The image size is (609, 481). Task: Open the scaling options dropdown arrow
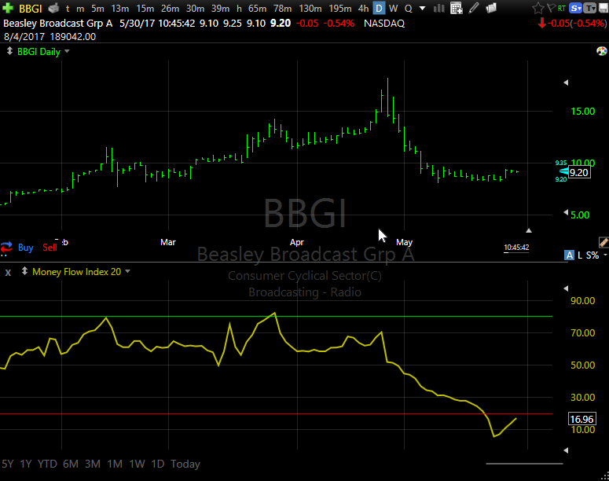pos(605,255)
